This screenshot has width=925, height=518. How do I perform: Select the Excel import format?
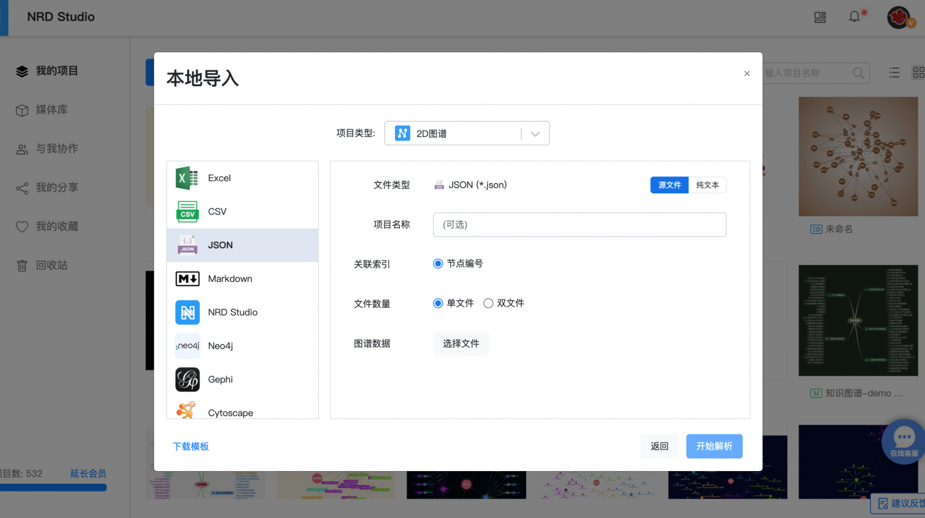[x=219, y=178]
